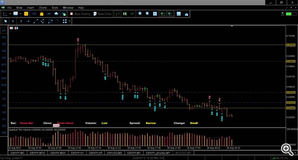Click the 'Narrow' spread value text
Viewport: 298px width, 160px height.
(x=151, y=123)
